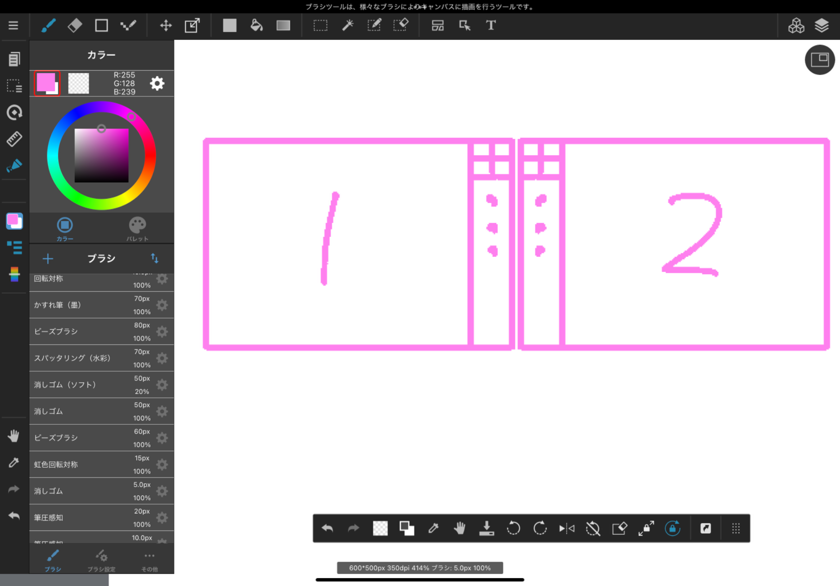Screen dimensions: 840x586
Task: Select the Eraser tool in top toolbar
Action: [75, 25]
